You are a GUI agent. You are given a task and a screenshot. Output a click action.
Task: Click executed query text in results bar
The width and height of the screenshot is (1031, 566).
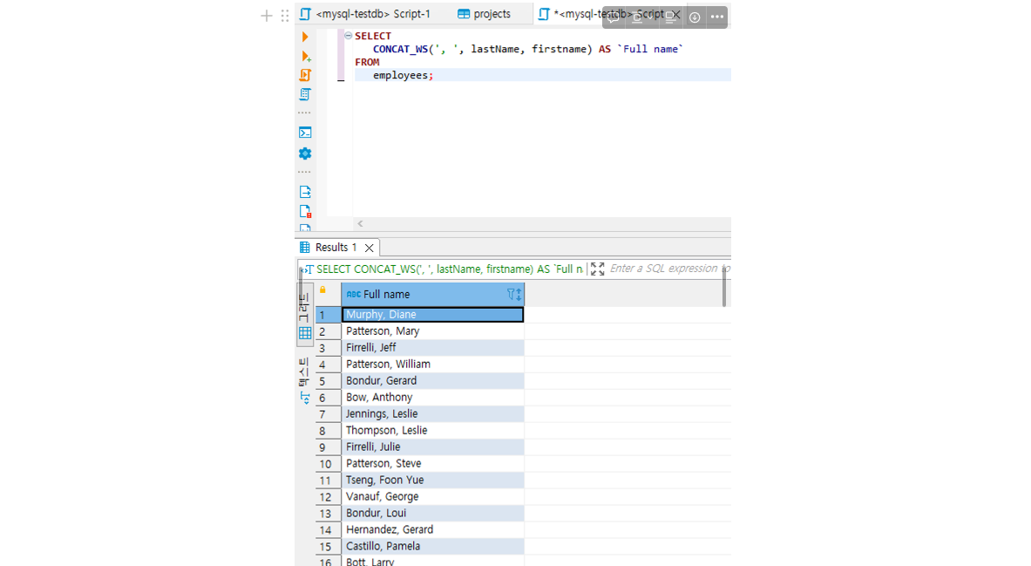(x=449, y=269)
